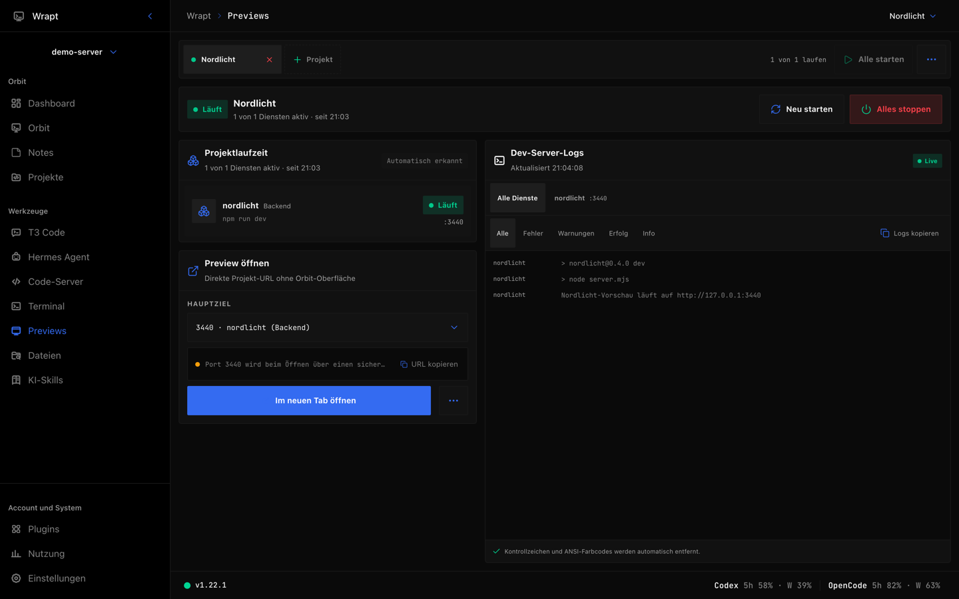Click the Dev-Server-Logs terminal icon
The width and height of the screenshot is (959, 599).
coord(499,160)
